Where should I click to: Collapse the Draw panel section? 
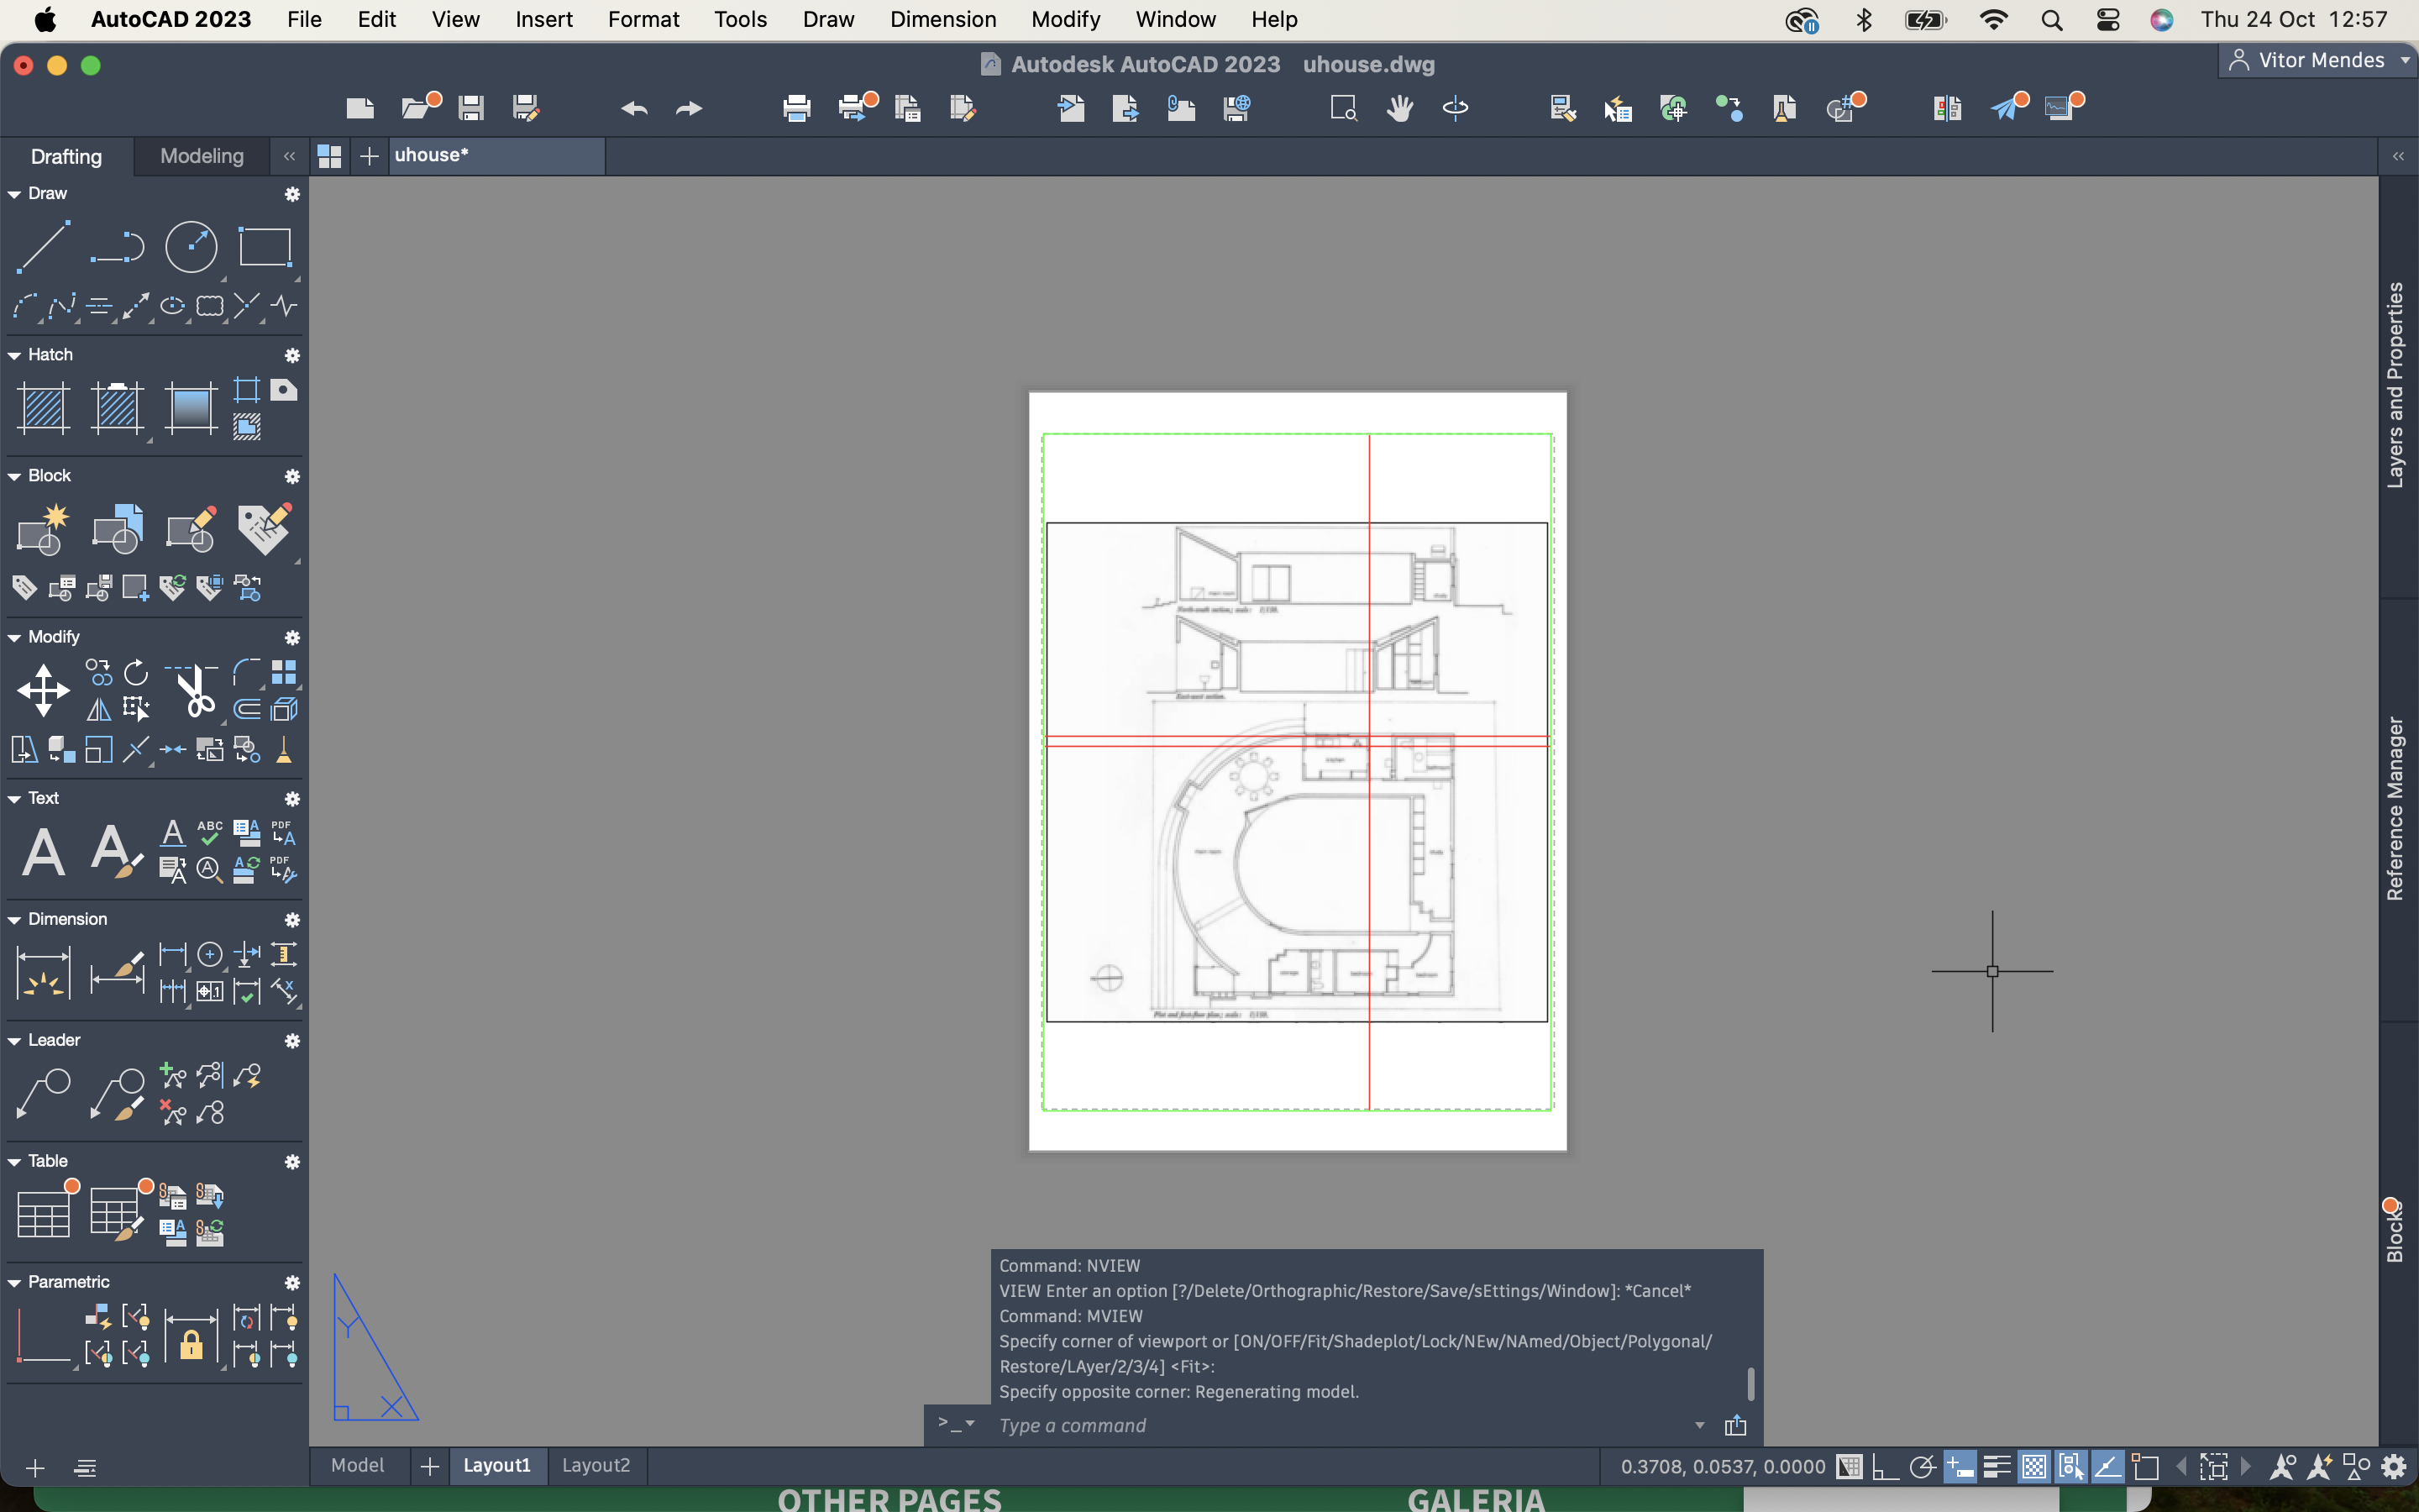tap(14, 194)
